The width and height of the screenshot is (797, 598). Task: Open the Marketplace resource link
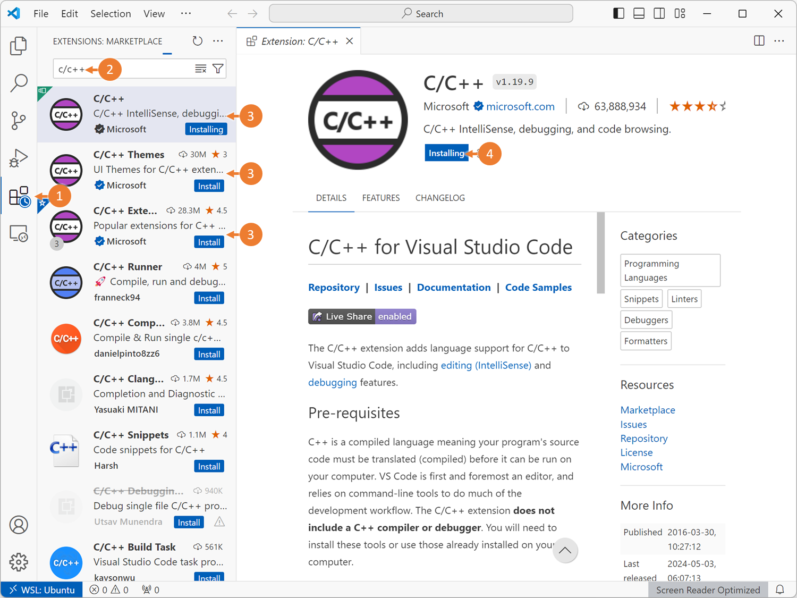[648, 410]
